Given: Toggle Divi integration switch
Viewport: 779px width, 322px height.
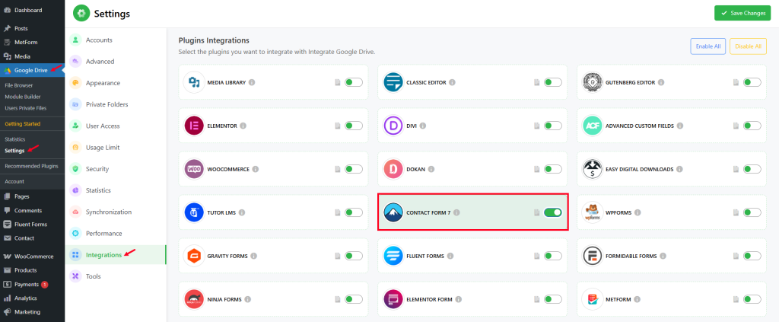Looking at the screenshot, I should 553,126.
